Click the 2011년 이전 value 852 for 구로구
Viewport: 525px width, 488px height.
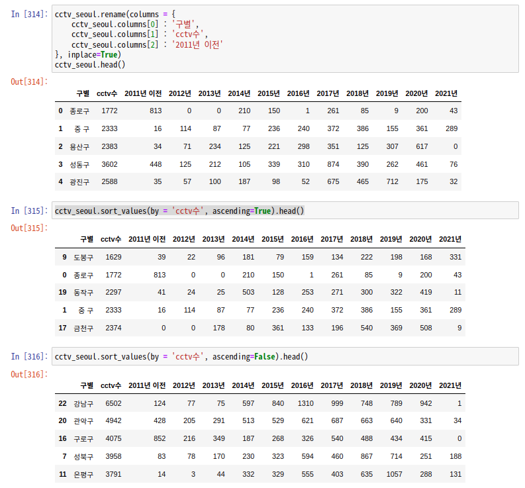tap(160, 439)
